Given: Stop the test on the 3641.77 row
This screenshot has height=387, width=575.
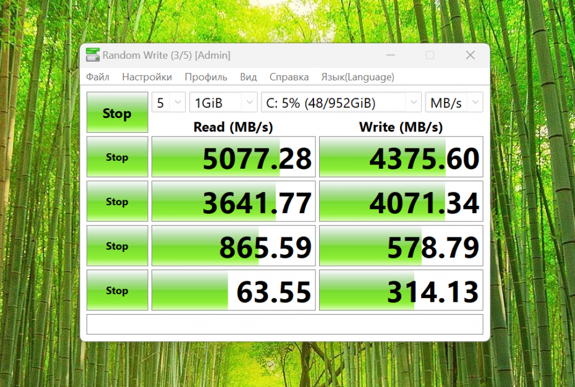Looking at the screenshot, I should 117,202.
